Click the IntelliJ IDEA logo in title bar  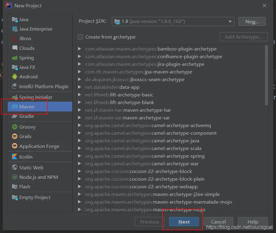8,6
